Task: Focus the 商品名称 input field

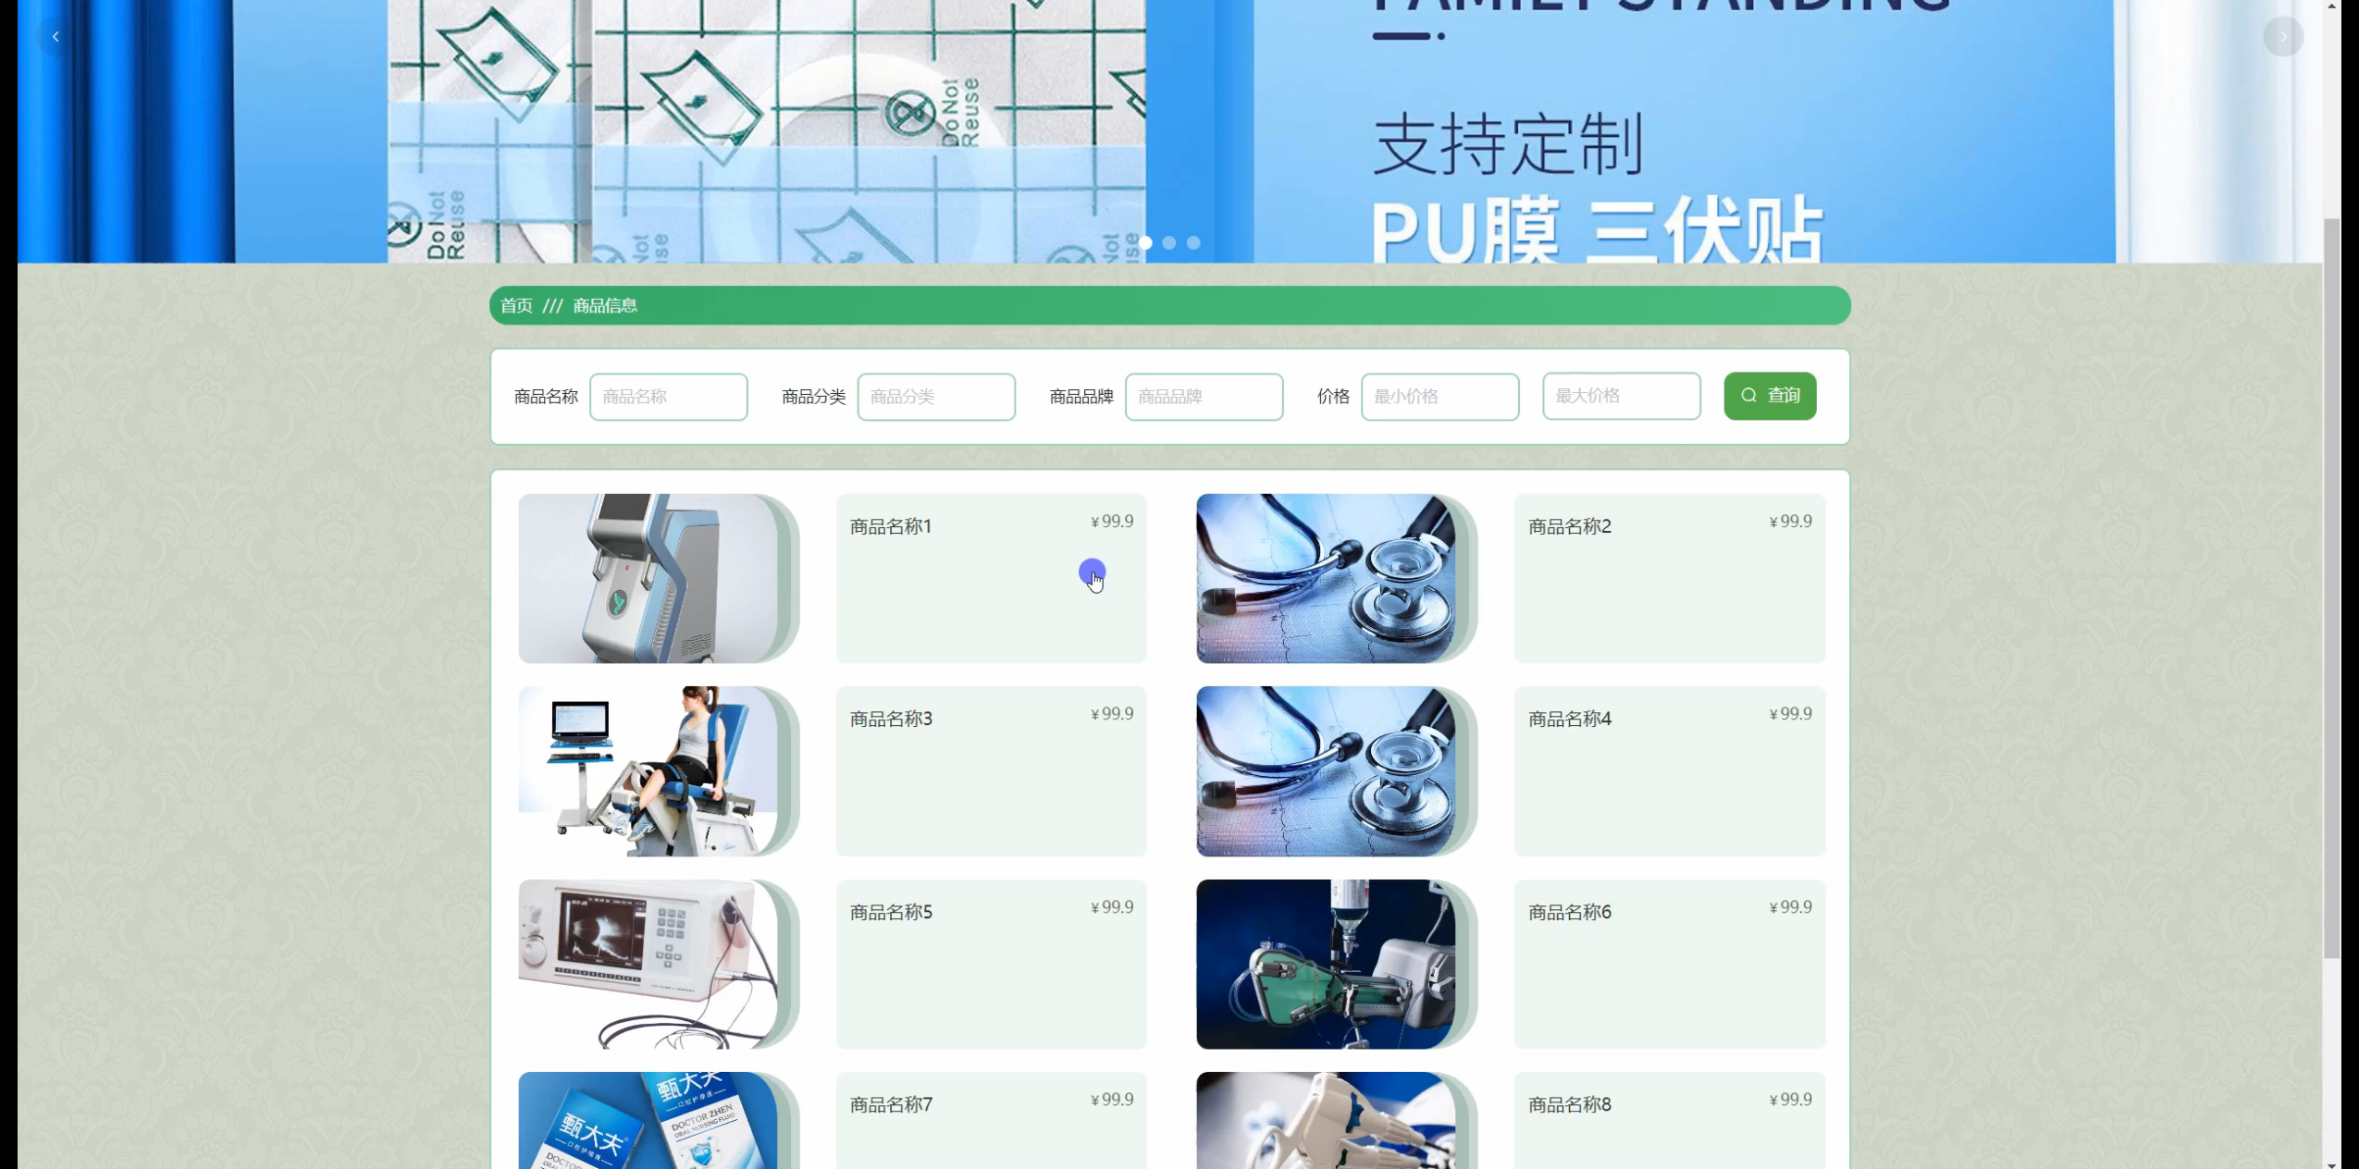Action: pos(668,397)
